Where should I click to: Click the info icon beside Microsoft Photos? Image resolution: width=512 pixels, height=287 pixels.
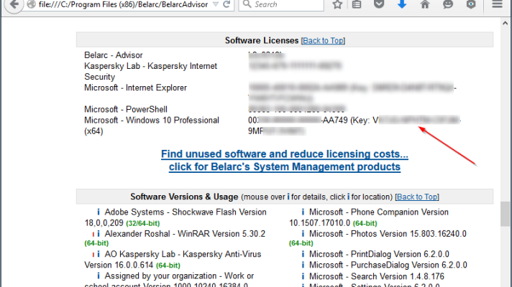pos(303,233)
